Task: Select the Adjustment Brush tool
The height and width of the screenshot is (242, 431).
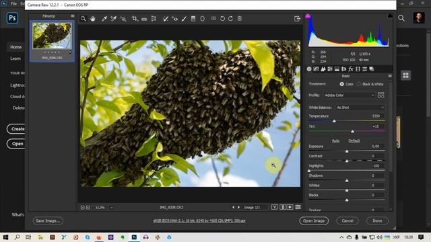Action: tap(184, 19)
